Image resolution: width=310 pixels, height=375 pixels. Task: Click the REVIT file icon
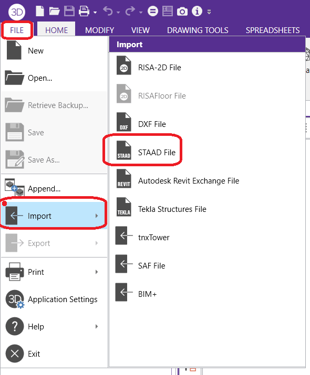124,179
